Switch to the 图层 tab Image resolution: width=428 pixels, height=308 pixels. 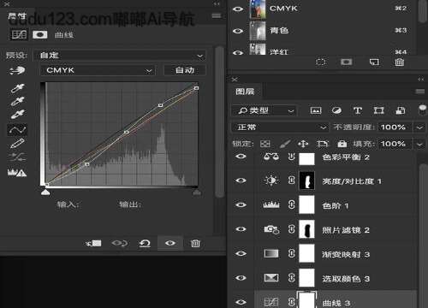[245, 92]
